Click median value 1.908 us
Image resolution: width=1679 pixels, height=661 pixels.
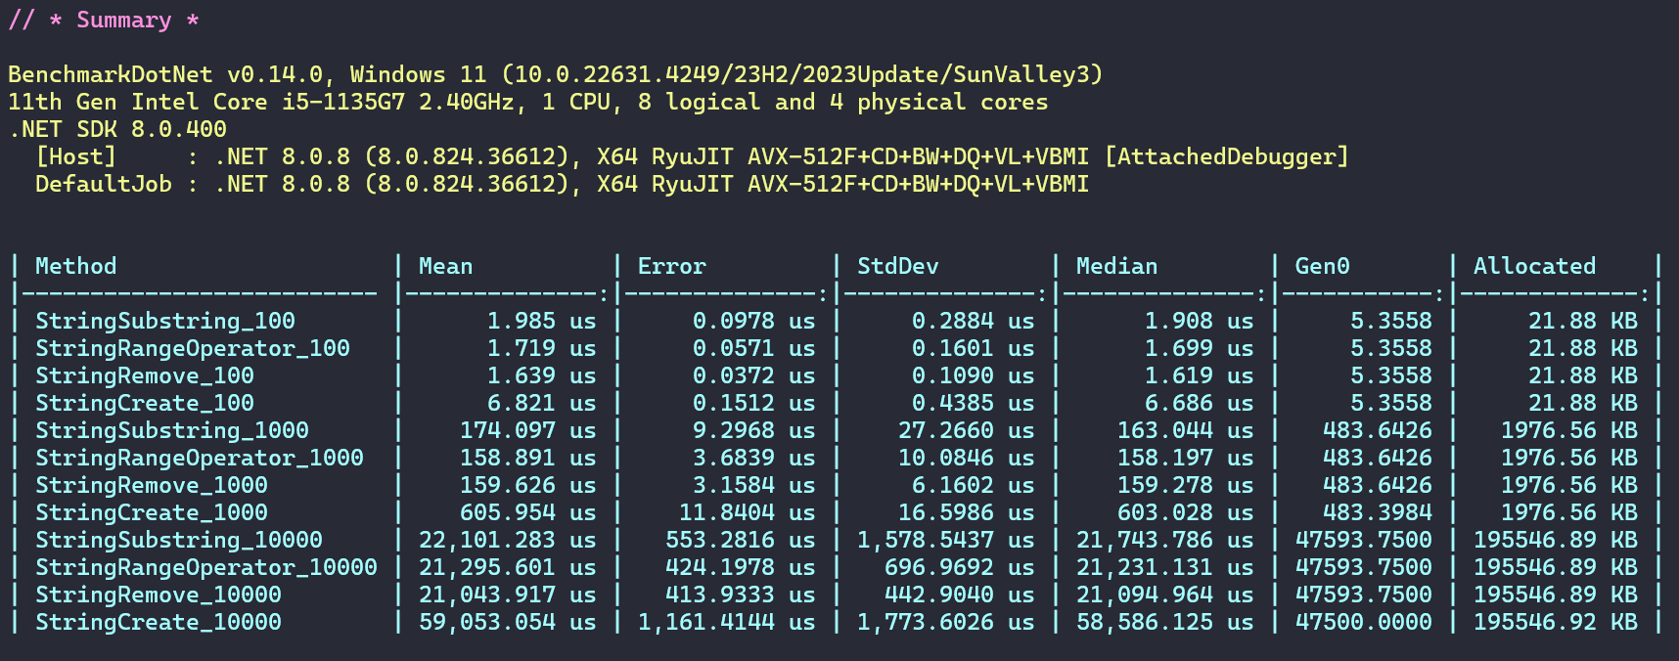tap(1200, 321)
